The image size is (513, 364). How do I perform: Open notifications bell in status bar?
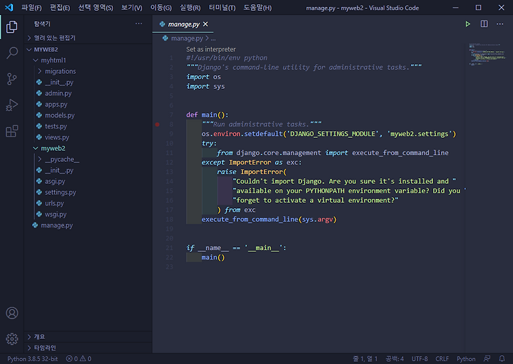pos(502,359)
